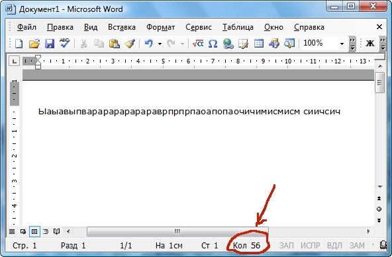The width and height of the screenshot is (392, 257).
Task: Click the horizontal scrollbar thumb
Action: (x=177, y=231)
